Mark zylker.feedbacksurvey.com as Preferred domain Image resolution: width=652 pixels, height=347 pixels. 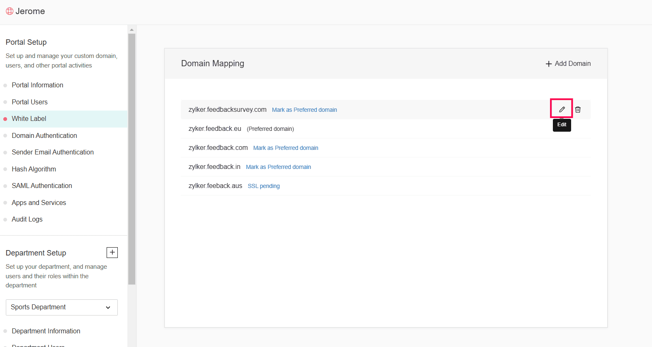pyautogui.click(x=304, y=110)
